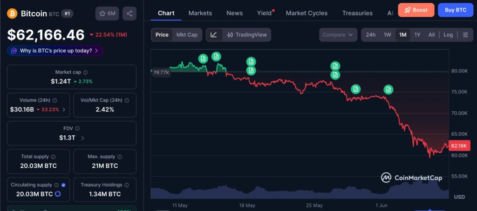Screen dimensions: 477x211
Task: Click circulating supply progress ring icon
Action: [57, 194]
